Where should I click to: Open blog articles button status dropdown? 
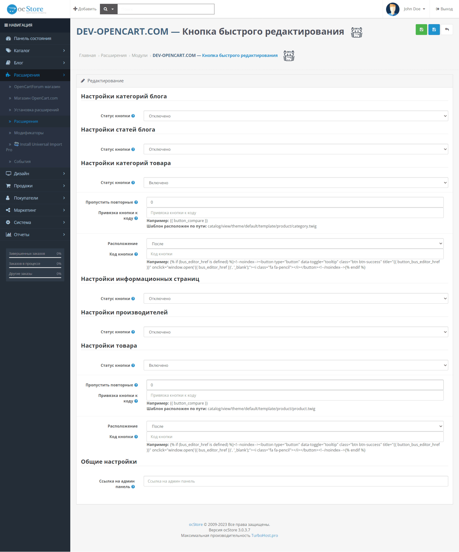[x=296, y=149]
